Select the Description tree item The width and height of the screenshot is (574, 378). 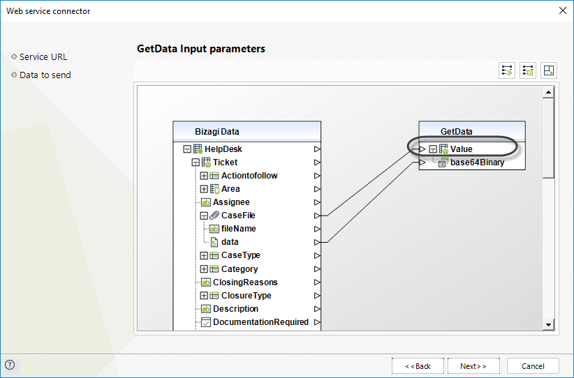235,309
